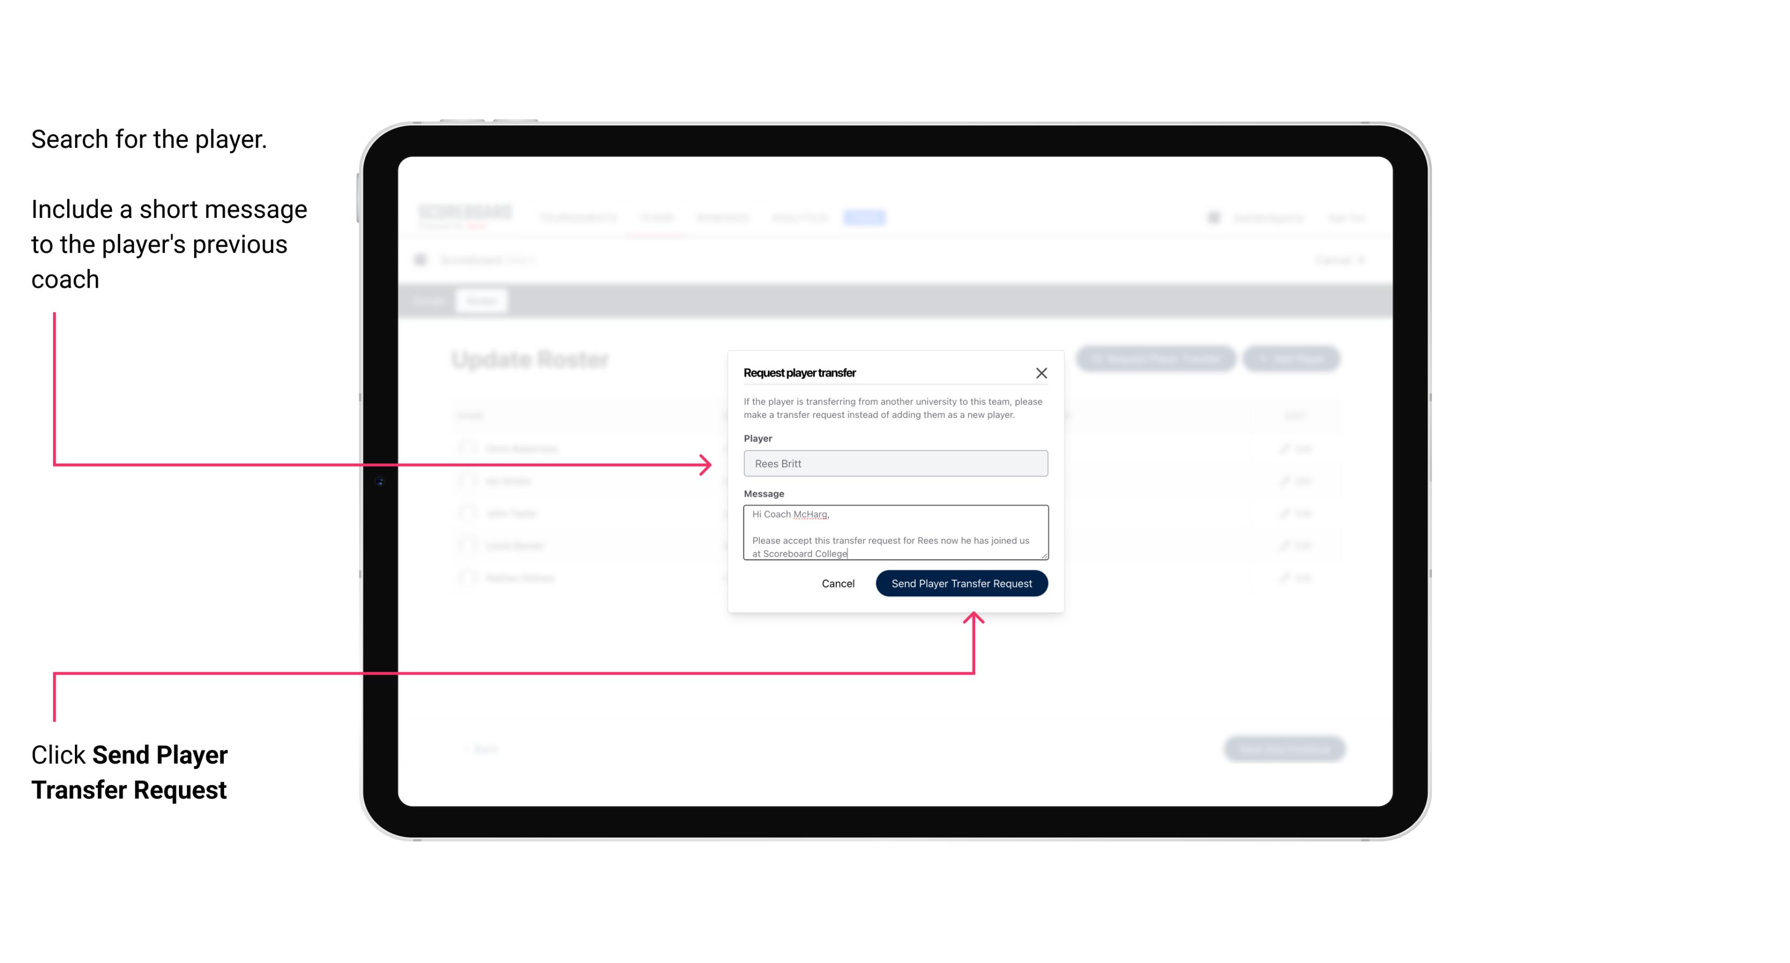
Task: Click Send Player Transfer Request button
Action: coord(961,582)
